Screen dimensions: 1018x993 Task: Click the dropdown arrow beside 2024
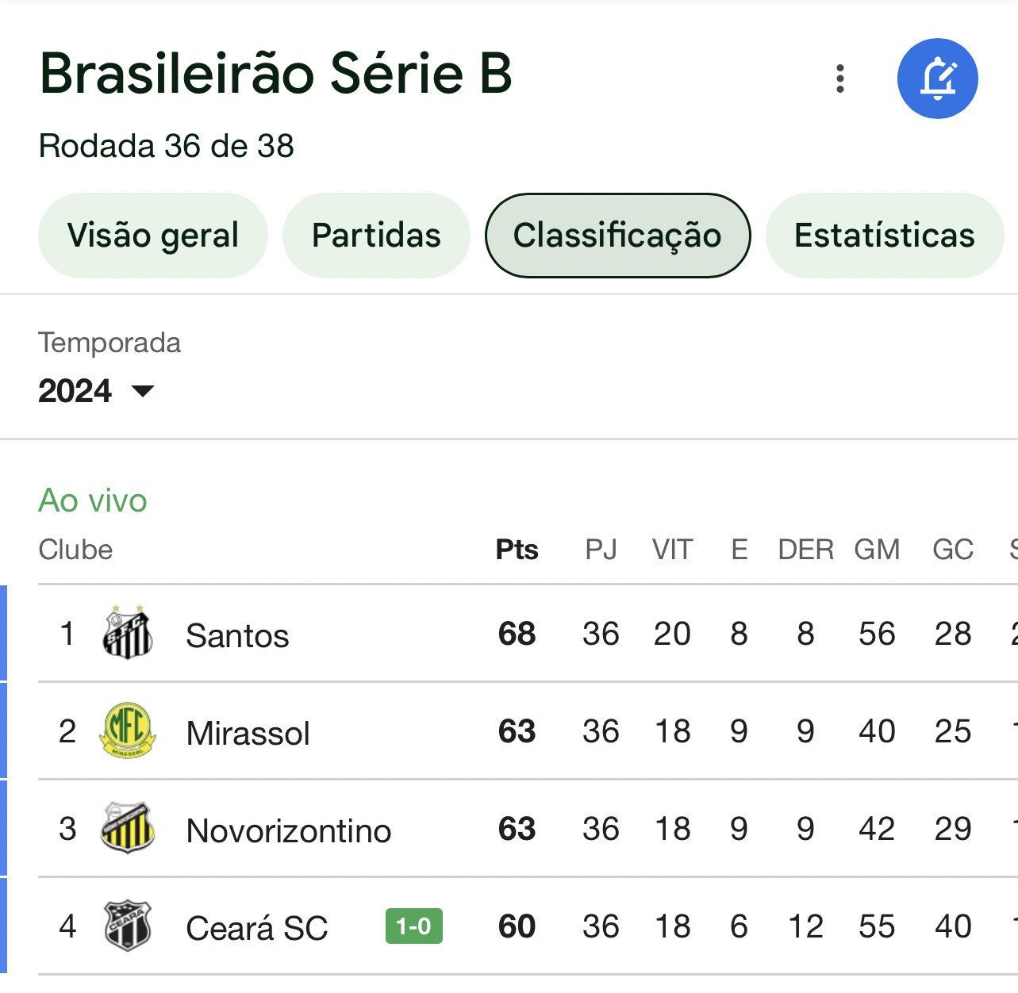(143, 391)
